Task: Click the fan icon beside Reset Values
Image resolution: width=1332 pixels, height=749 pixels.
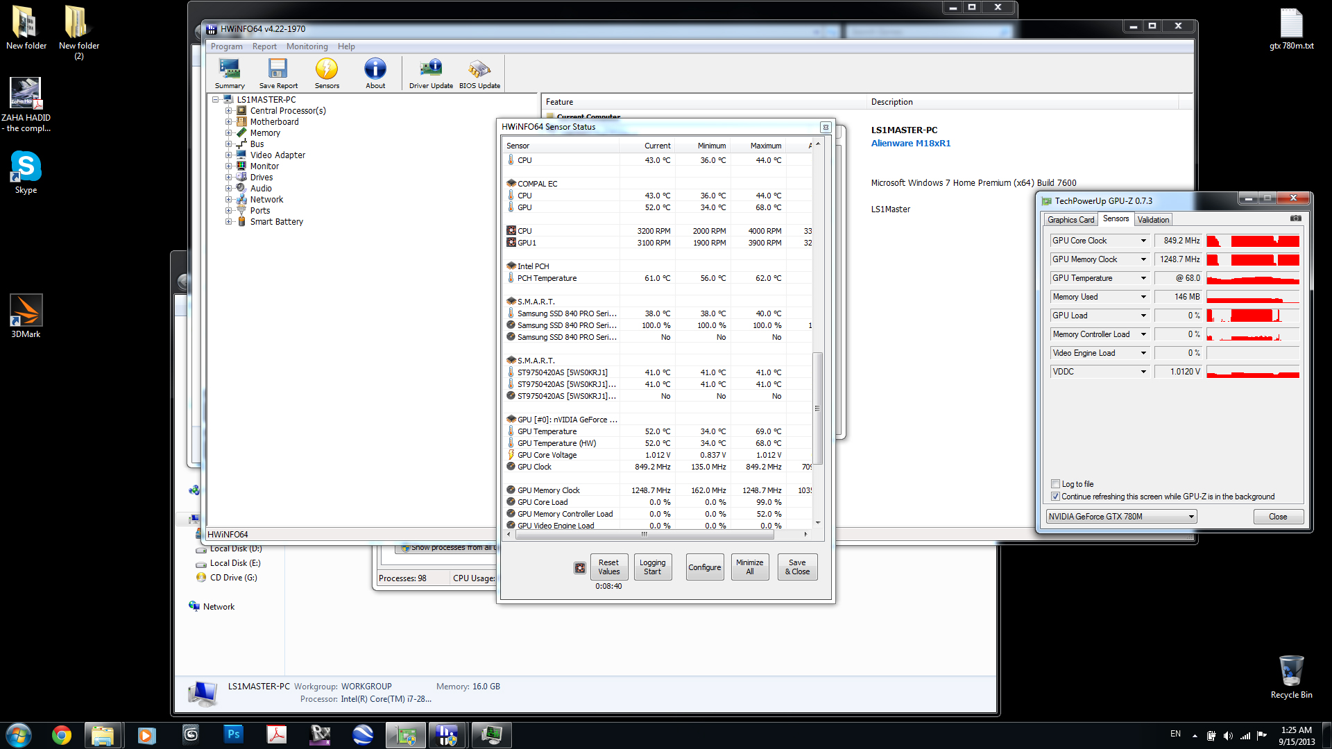Action: click(x=580, y=568)
